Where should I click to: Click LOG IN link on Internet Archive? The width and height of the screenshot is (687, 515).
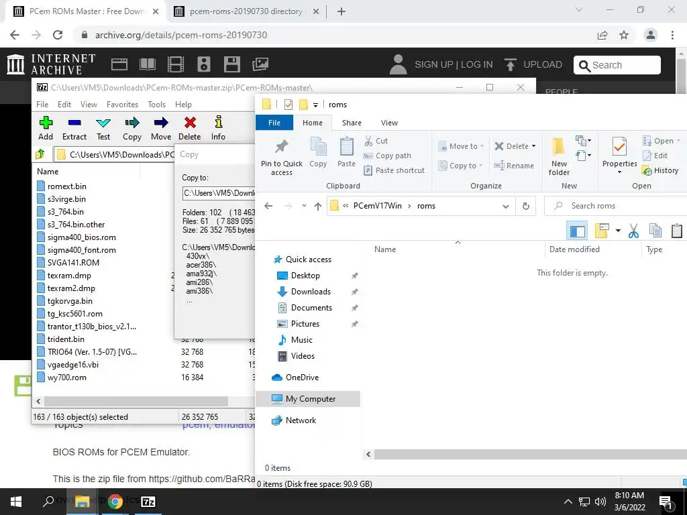(477, 64)
